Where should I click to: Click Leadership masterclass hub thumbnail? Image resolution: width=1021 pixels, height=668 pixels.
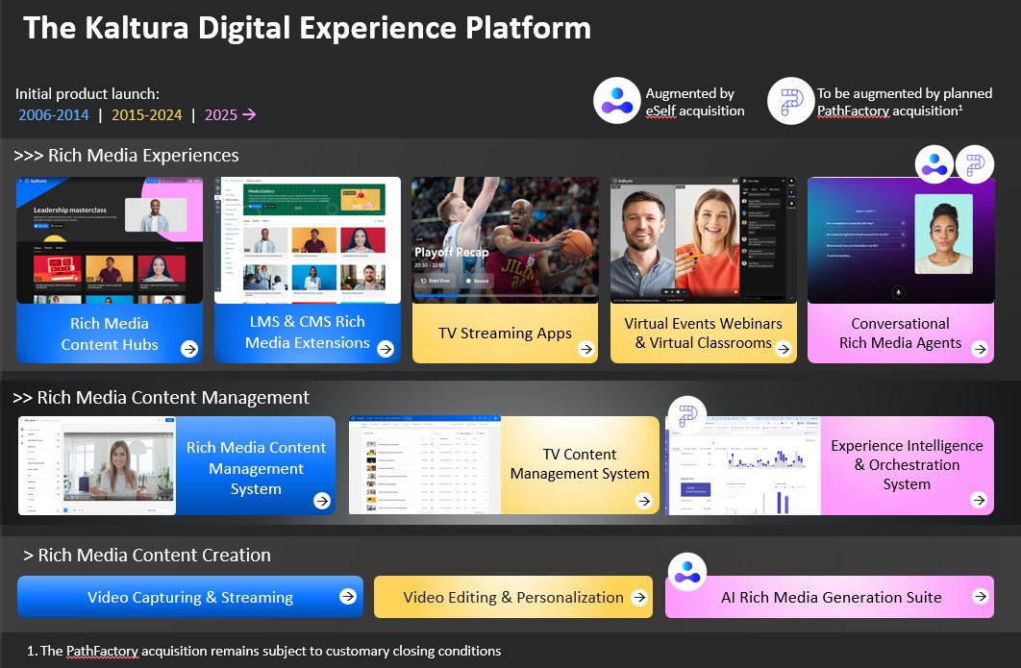click(x=110, y=240)
